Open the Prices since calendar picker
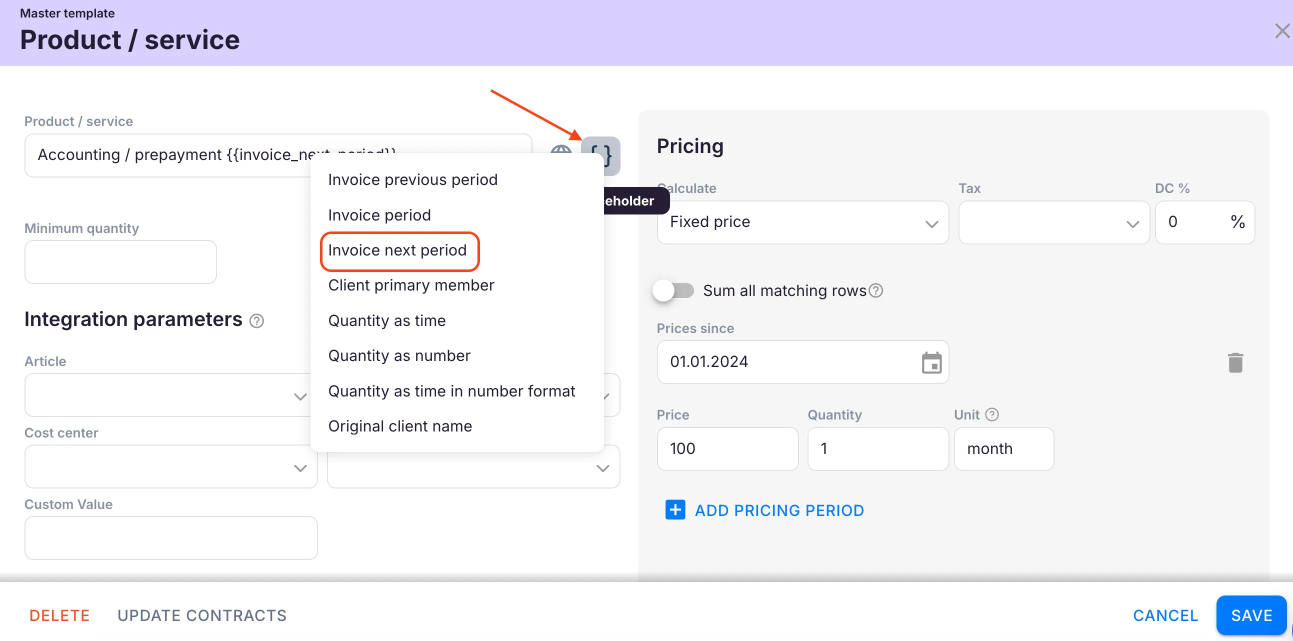 point(931,362)
